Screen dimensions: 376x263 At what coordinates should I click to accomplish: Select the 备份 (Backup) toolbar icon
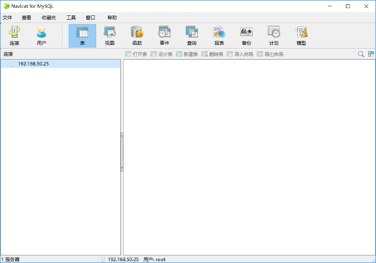(246, 35)
